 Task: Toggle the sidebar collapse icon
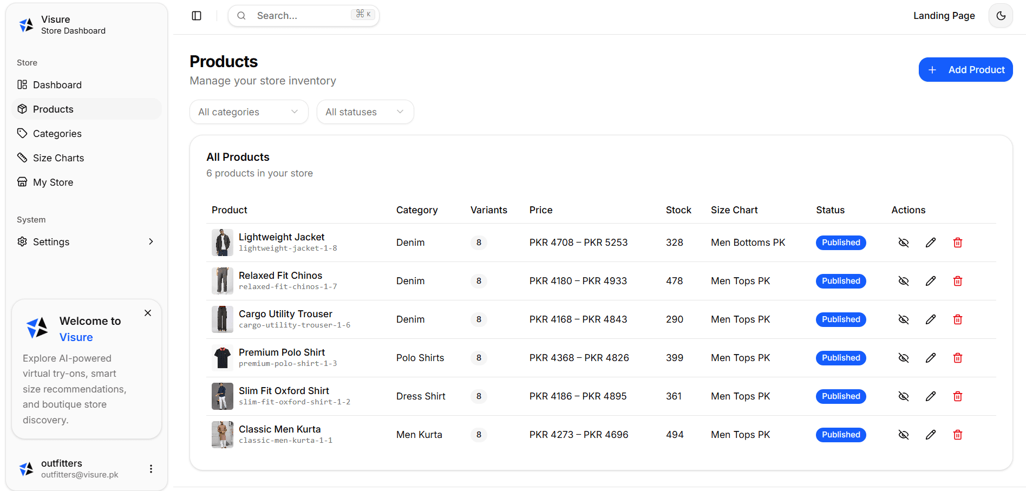pos(197,16)
